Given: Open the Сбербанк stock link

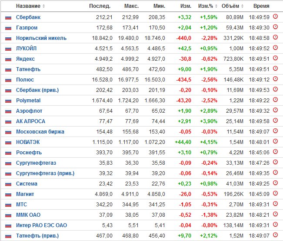Looking at the screenshot, I should 28,17.
